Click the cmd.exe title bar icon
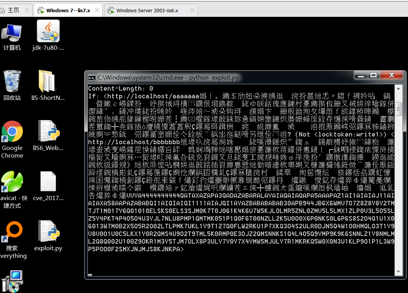This screenshot has height=293, width=408. point(92,78)
